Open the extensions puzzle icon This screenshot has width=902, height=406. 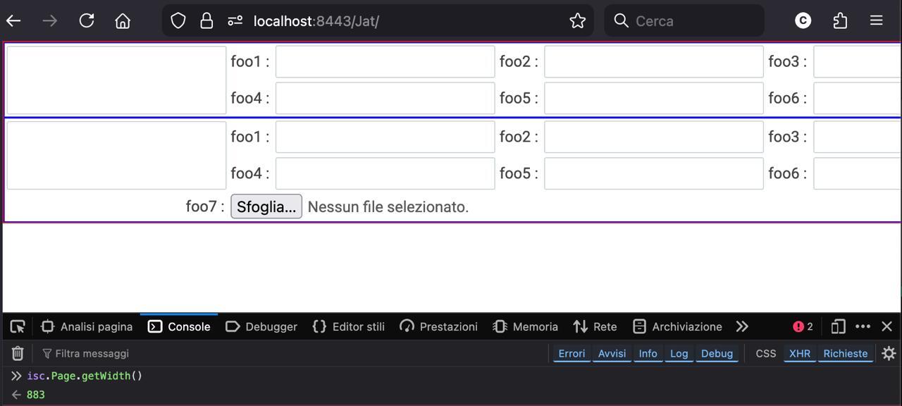click(x=840, y=20)
